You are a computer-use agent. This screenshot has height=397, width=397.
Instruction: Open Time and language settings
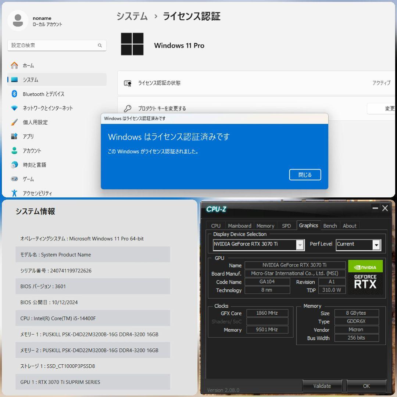[34, 165]
